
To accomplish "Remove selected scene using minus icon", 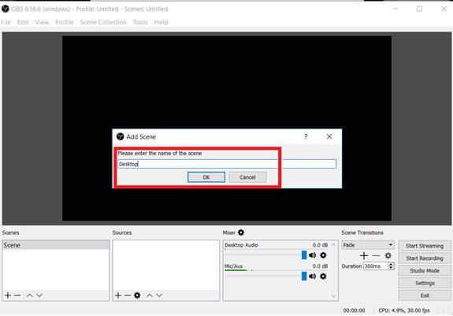I will [x=17, y=296].
